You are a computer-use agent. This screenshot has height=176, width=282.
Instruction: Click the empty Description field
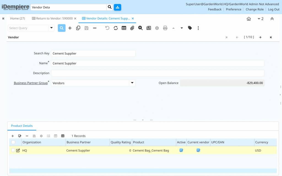point(158,73)
